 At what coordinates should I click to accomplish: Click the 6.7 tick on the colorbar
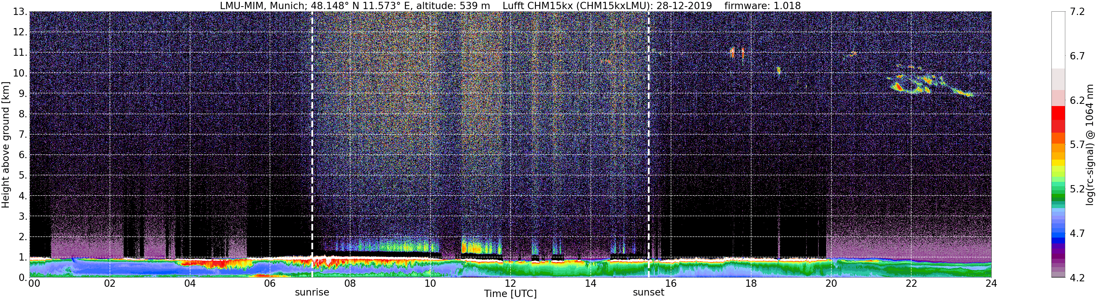[1077, 56]
